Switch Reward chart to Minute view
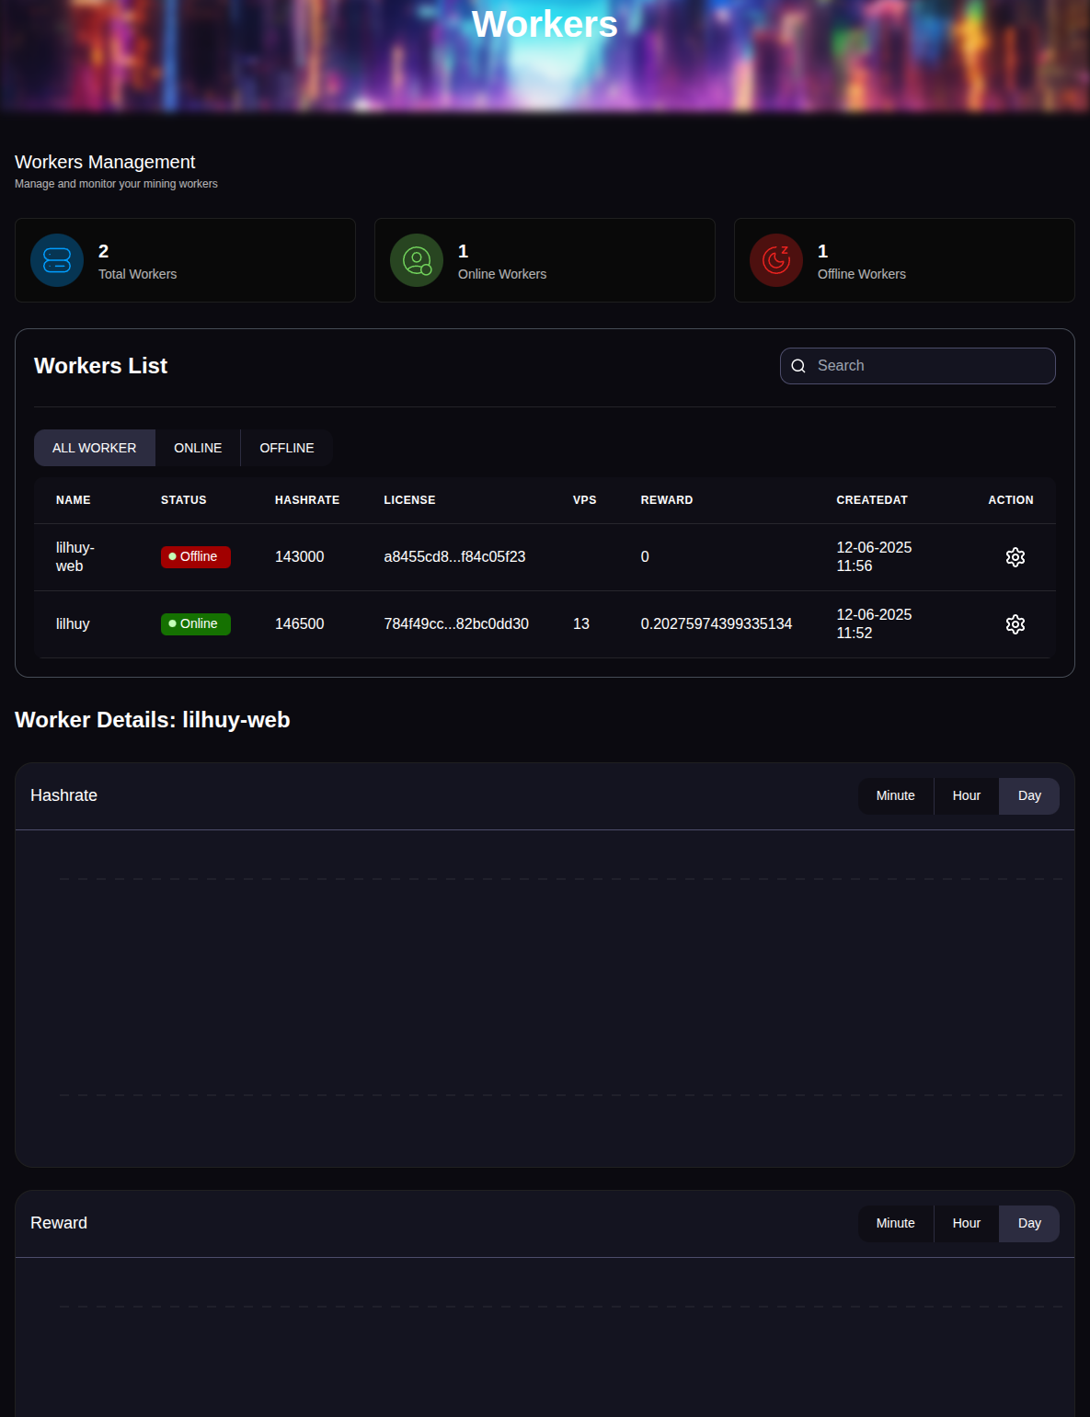 pos(895,1223)
